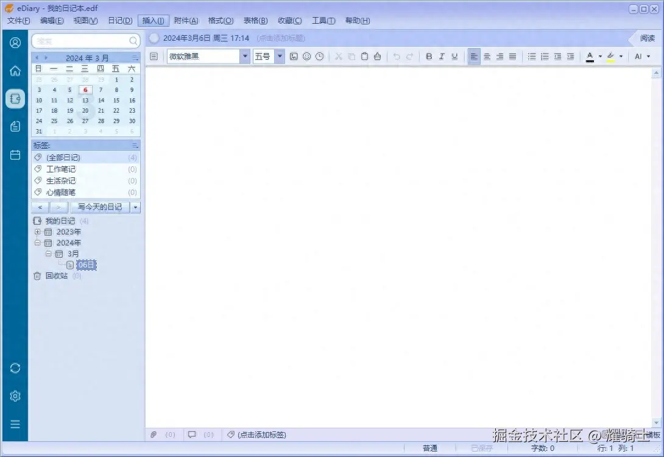Apply the black font color A

590,56
